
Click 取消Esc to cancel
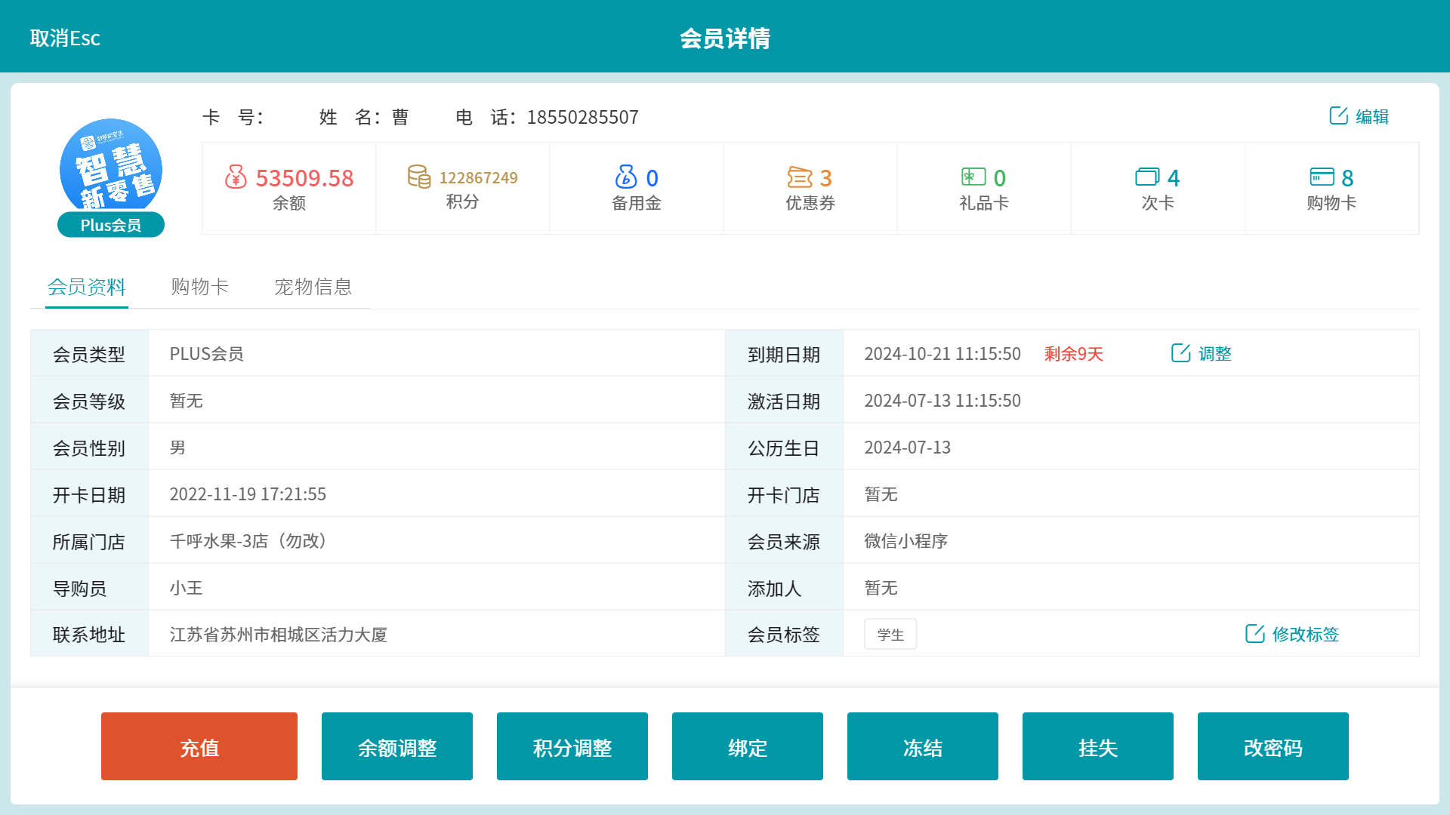[x=65, y=38]
